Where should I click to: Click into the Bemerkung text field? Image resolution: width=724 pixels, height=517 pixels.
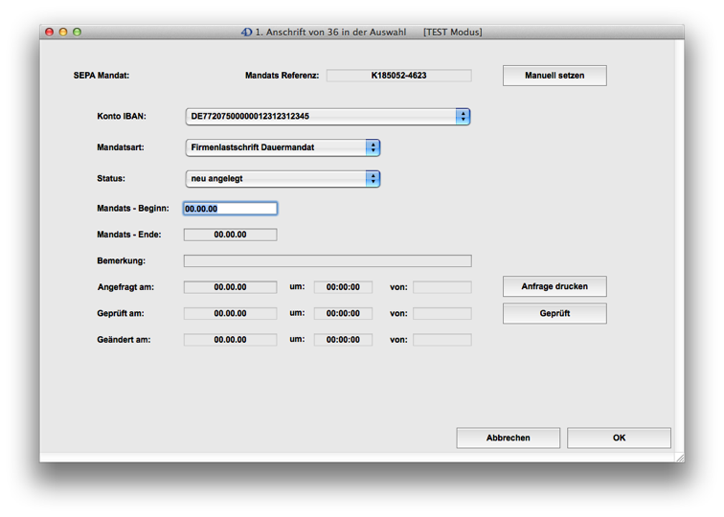pyautogui.click(x=327, y=260)
